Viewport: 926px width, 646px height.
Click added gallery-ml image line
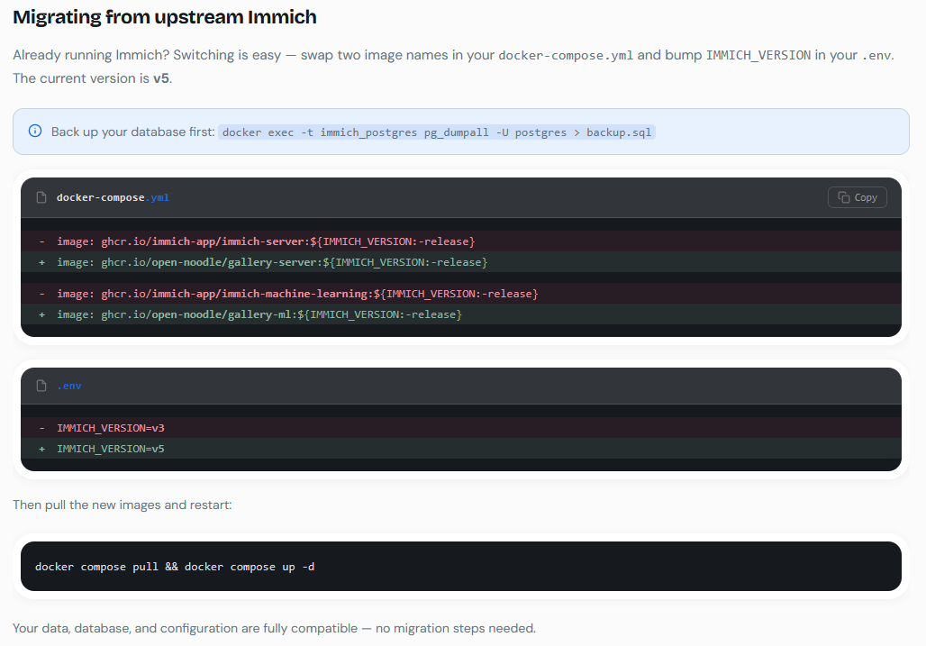click(460, 314)
